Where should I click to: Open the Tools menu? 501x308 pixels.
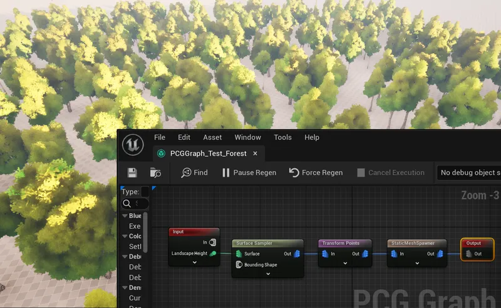(283, 137)
